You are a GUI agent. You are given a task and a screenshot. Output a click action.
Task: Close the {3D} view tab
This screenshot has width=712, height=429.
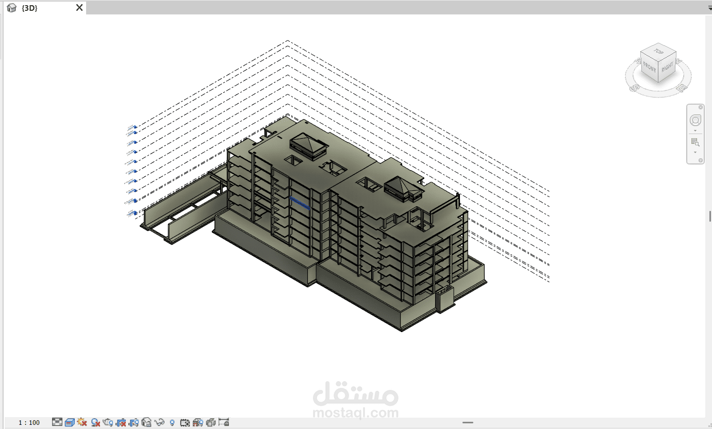(x=79, y=8)
